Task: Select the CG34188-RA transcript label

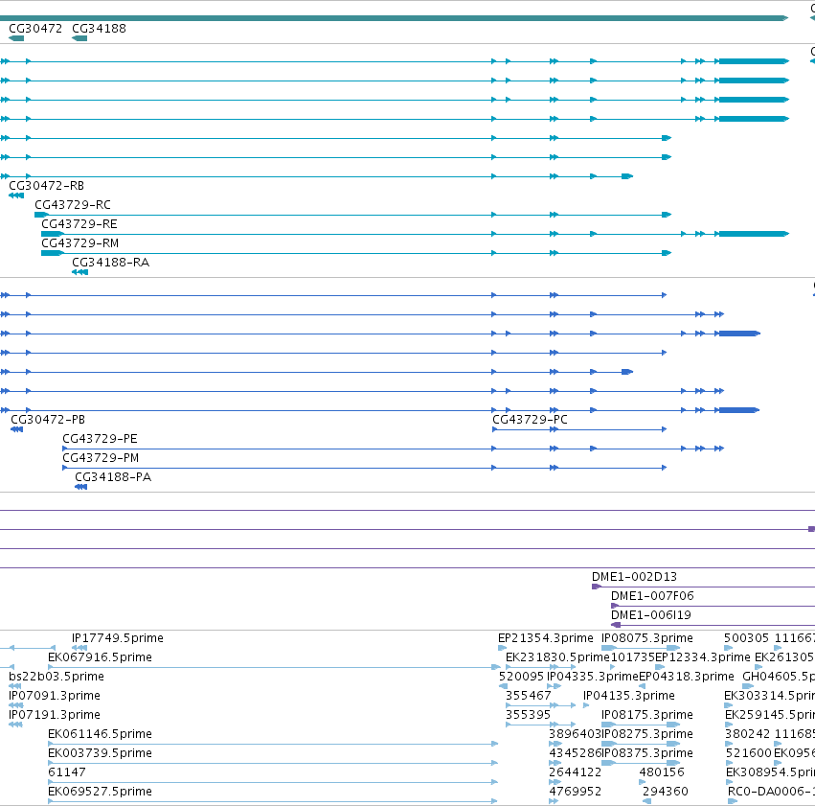Action: [x=111, y=263]
